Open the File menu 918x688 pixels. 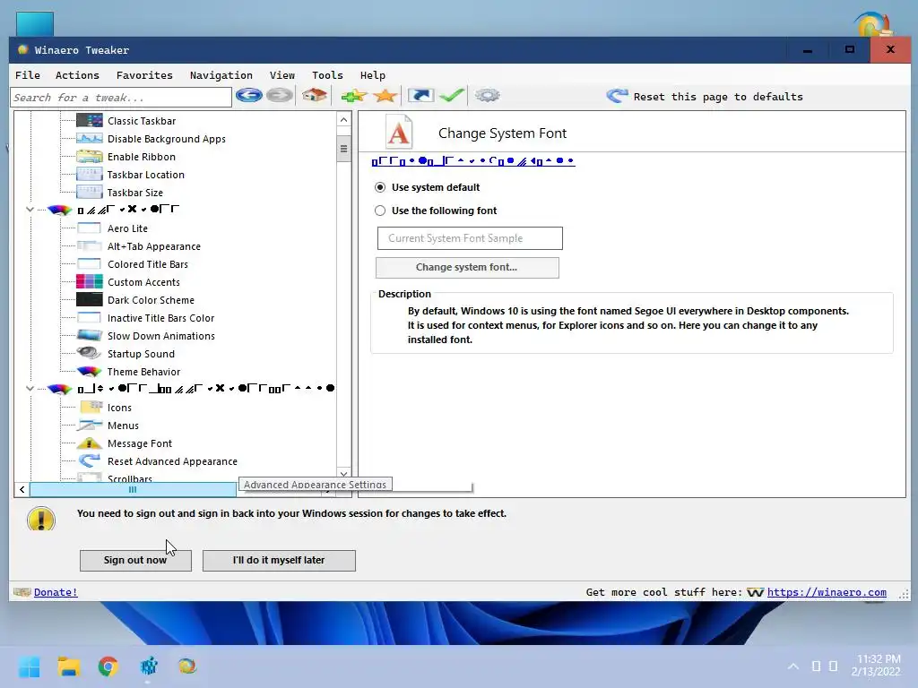click(28, 75)
